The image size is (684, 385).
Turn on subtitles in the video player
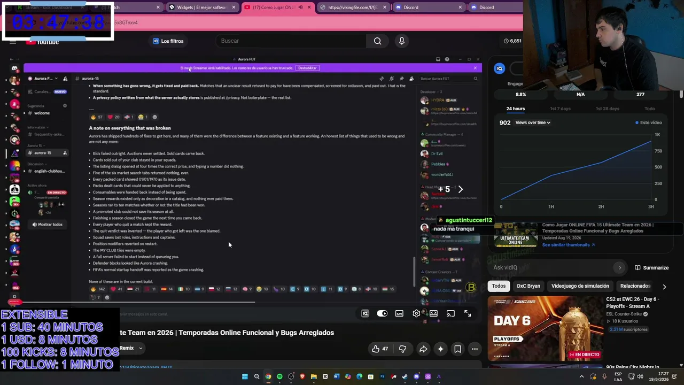[x=399, y=313]
